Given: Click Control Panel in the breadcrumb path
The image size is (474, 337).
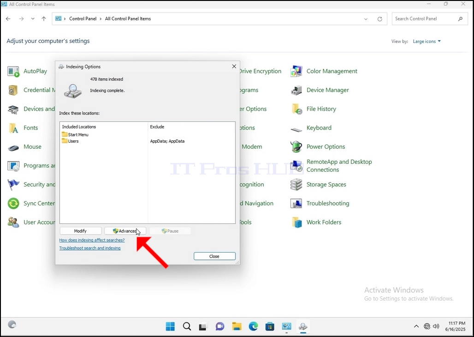Looking at the screenshot, I should pos(83,19).
